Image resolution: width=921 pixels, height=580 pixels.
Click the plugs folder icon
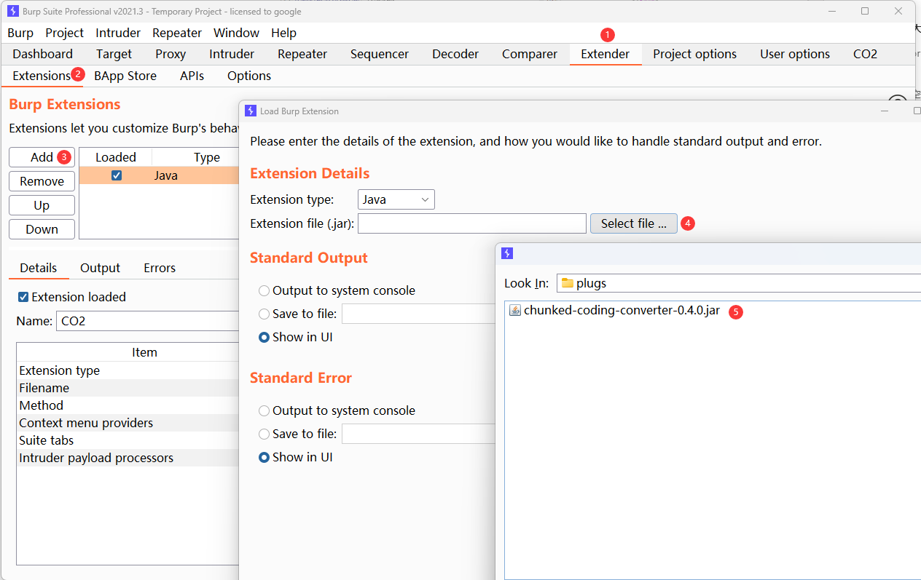pyautogui.click(x=568, y=284)
